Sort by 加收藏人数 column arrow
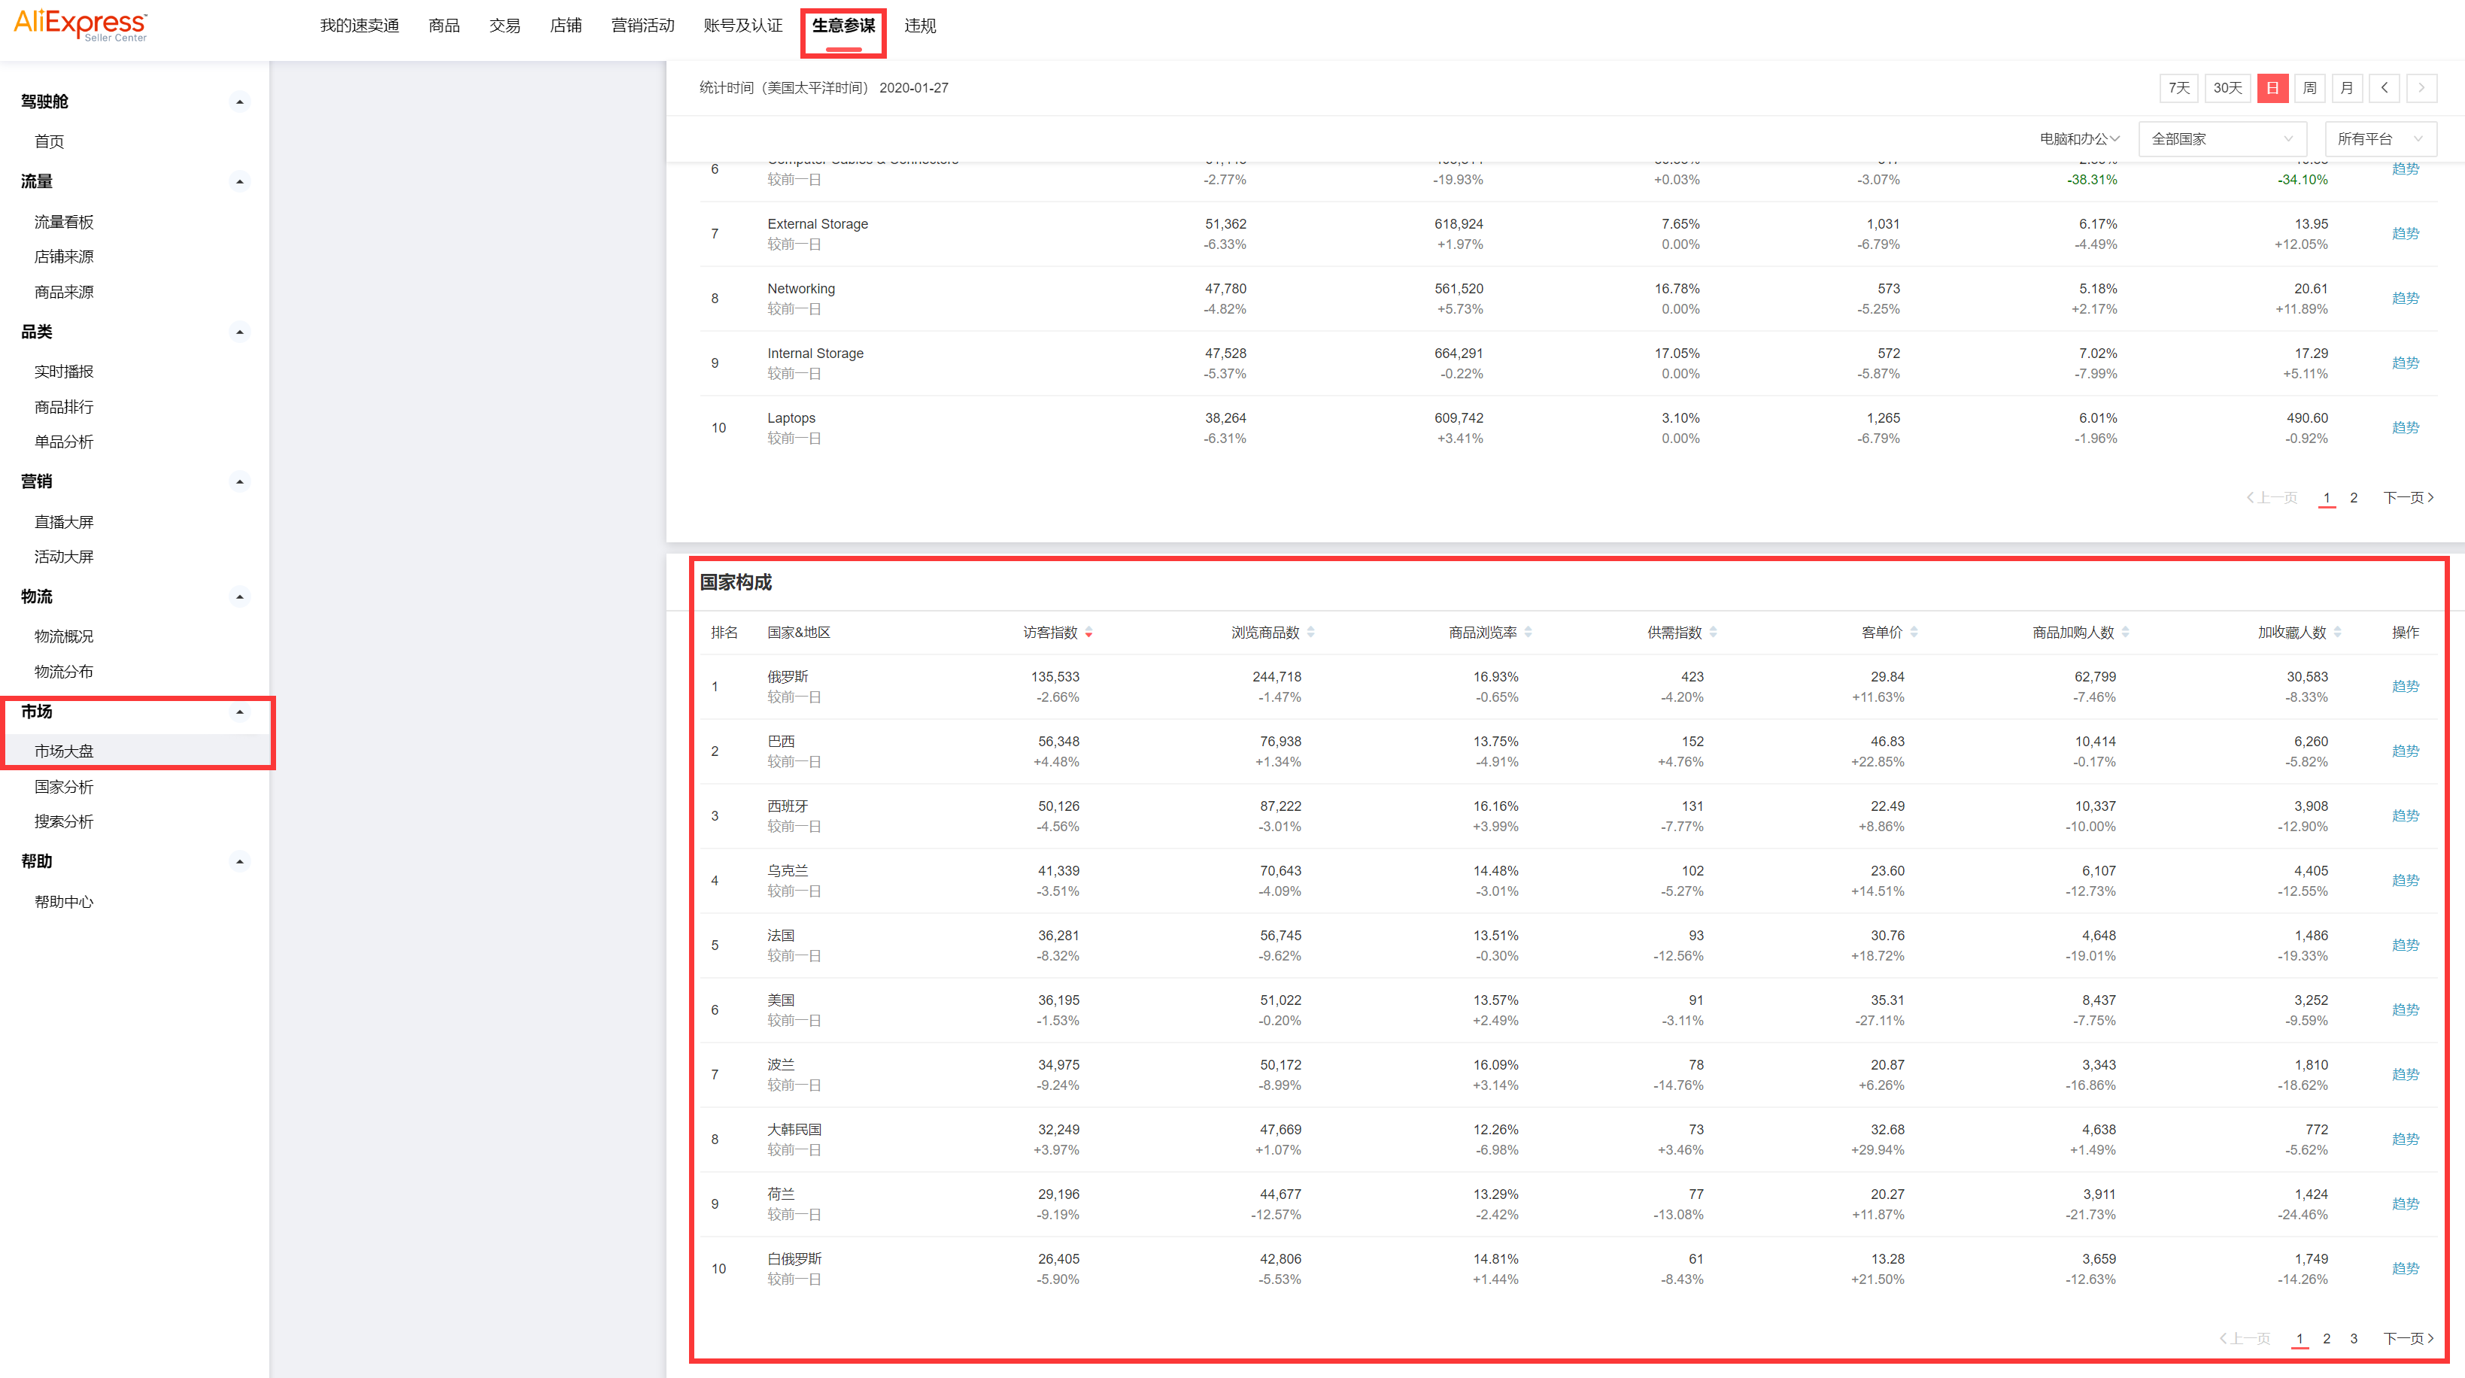This screenshot has width=2465, height=1378. pyautogui.click(x=2338, y=633)
